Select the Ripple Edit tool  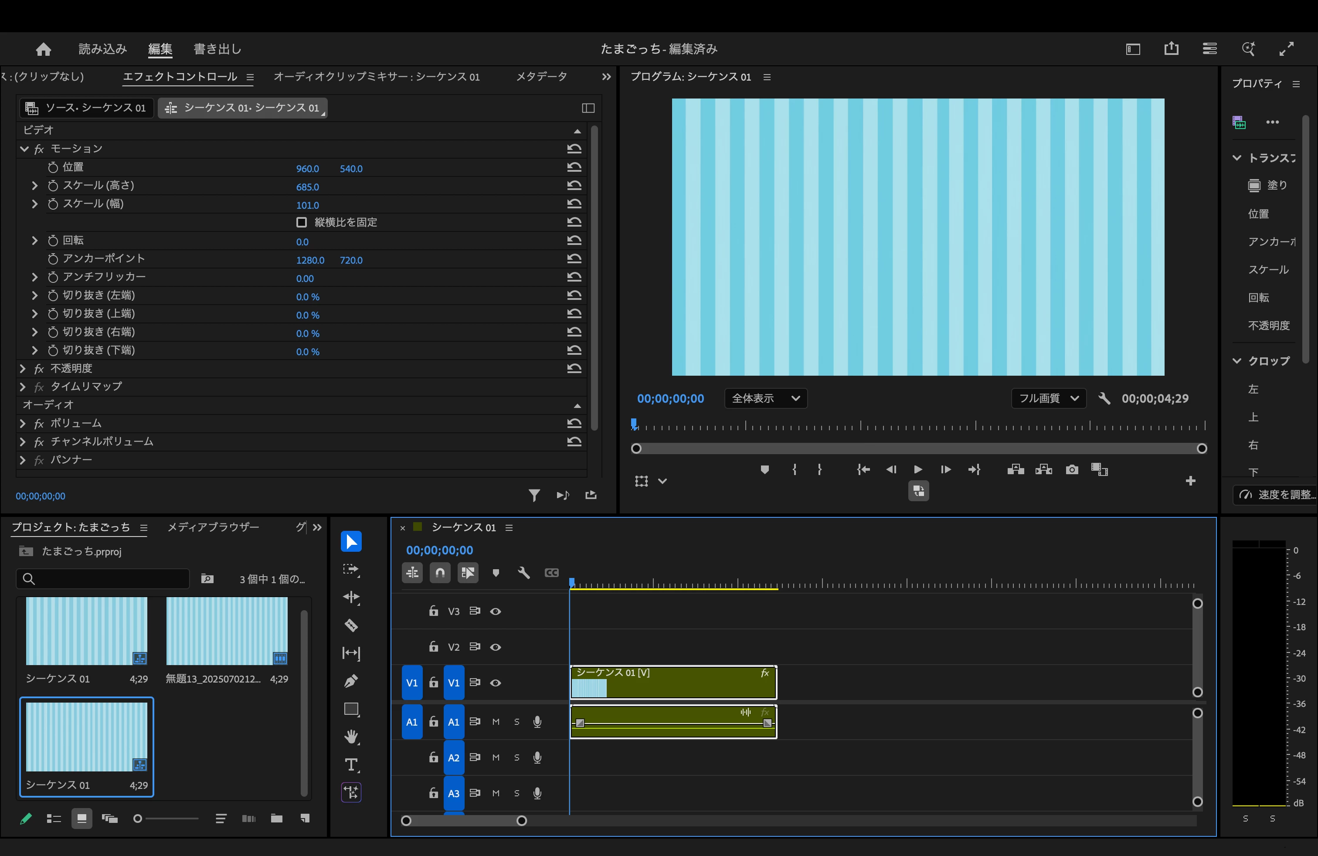pos(351,597)
